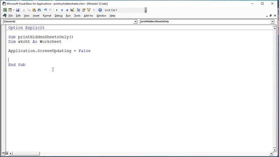The image size is (279, 157).
Task: Click the Ln 8, Col 1 position indicator
Action: (x=111, y=10)
